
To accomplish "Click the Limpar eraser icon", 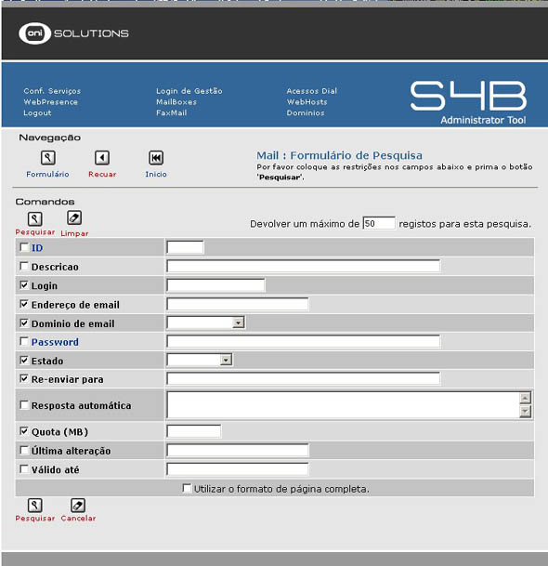I will (74, 218).
